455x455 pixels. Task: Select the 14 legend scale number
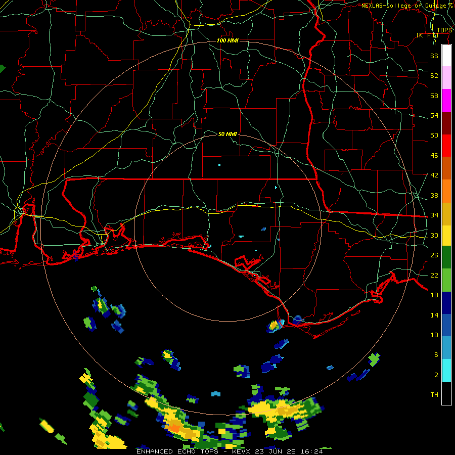click(x=434, y=315)
